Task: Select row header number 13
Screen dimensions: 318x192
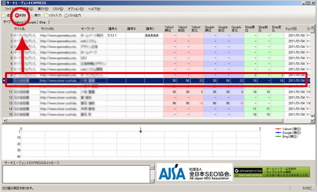Action: 8,103
